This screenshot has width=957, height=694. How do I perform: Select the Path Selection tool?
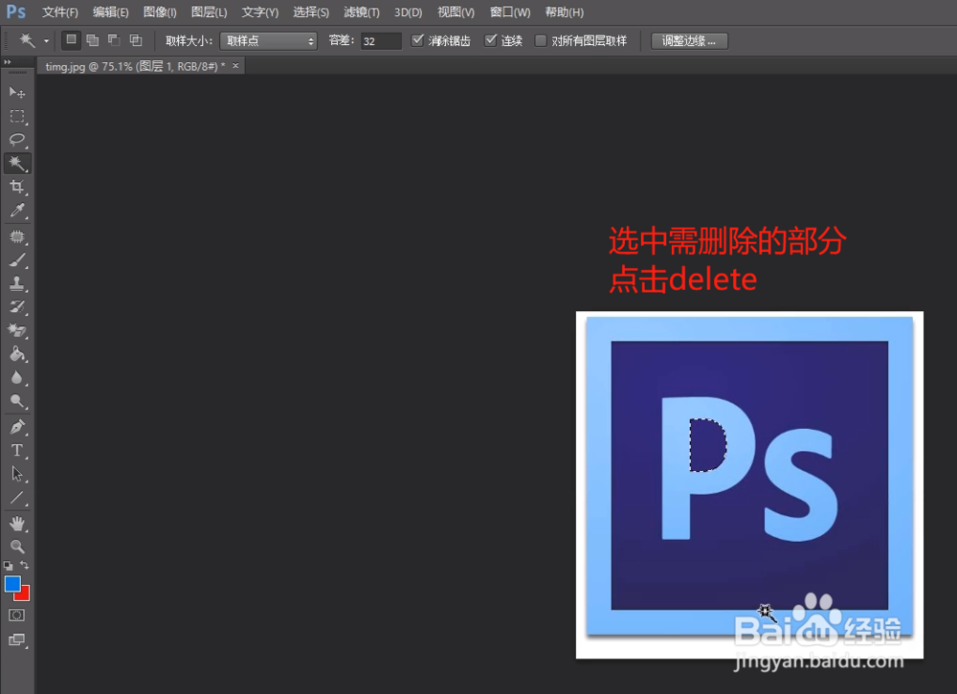pyautogui.click(x=16, y=474)
